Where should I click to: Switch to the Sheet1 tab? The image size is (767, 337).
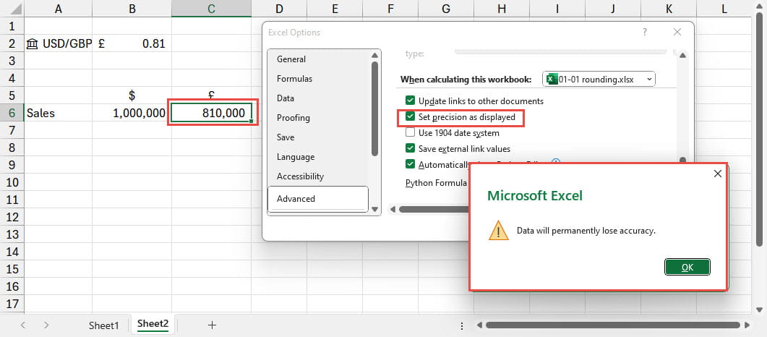103,325
